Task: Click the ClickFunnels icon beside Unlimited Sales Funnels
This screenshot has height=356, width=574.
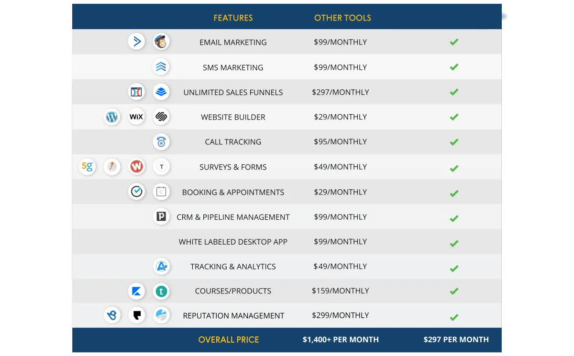Action: (137, 92)
